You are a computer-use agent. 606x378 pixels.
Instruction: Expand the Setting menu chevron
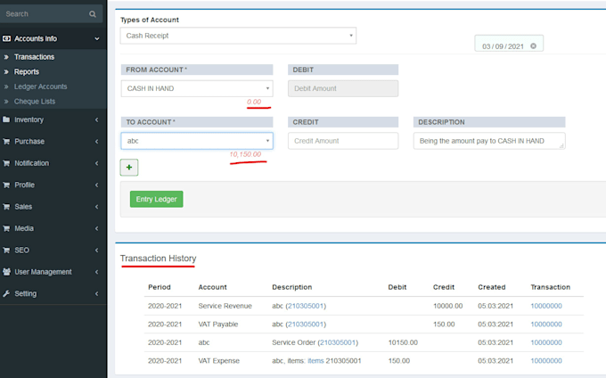tap(96, 293)
